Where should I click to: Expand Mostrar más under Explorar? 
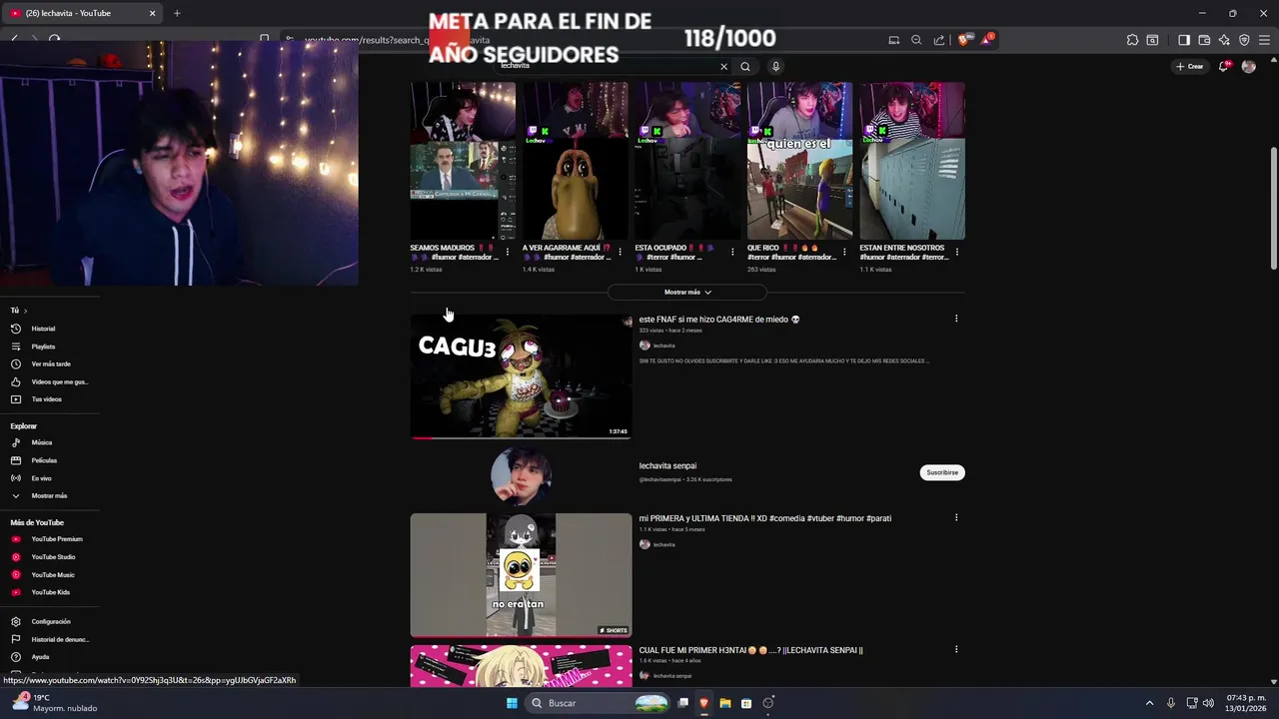[x=50, y=496]
